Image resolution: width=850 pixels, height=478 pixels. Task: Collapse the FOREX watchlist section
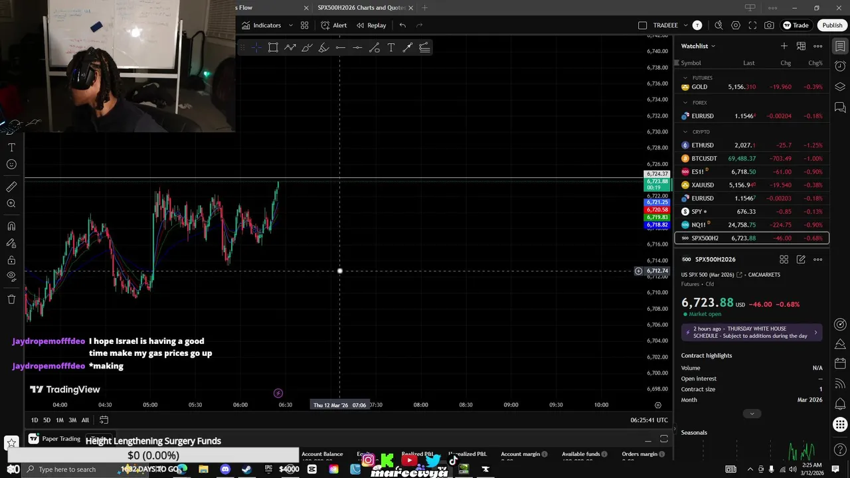tap(685, 103)
